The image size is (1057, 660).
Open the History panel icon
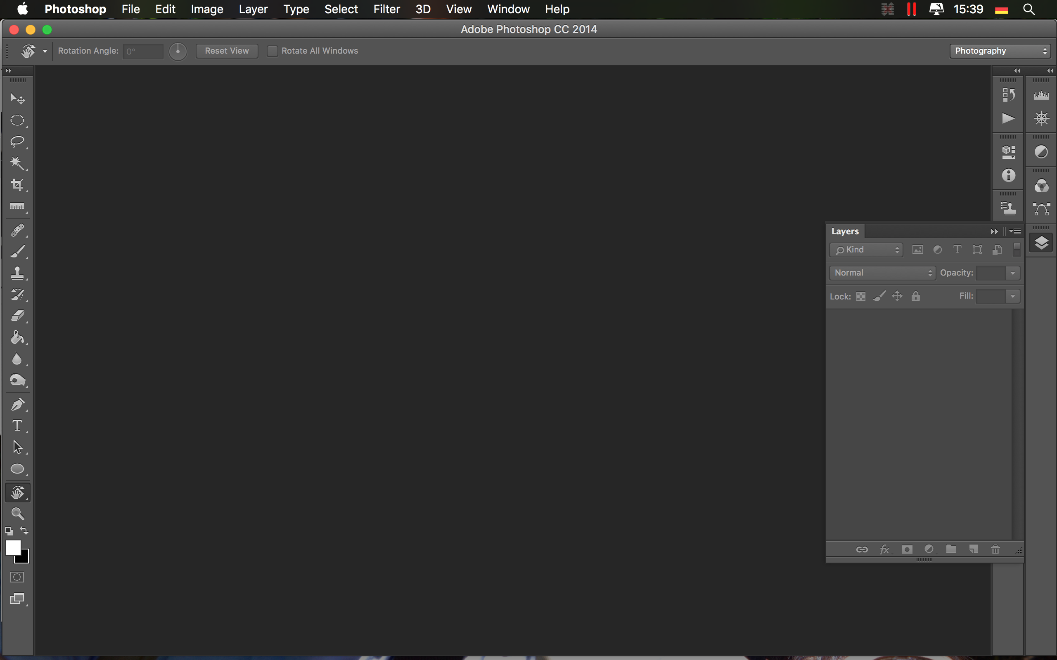(1008, 95)
